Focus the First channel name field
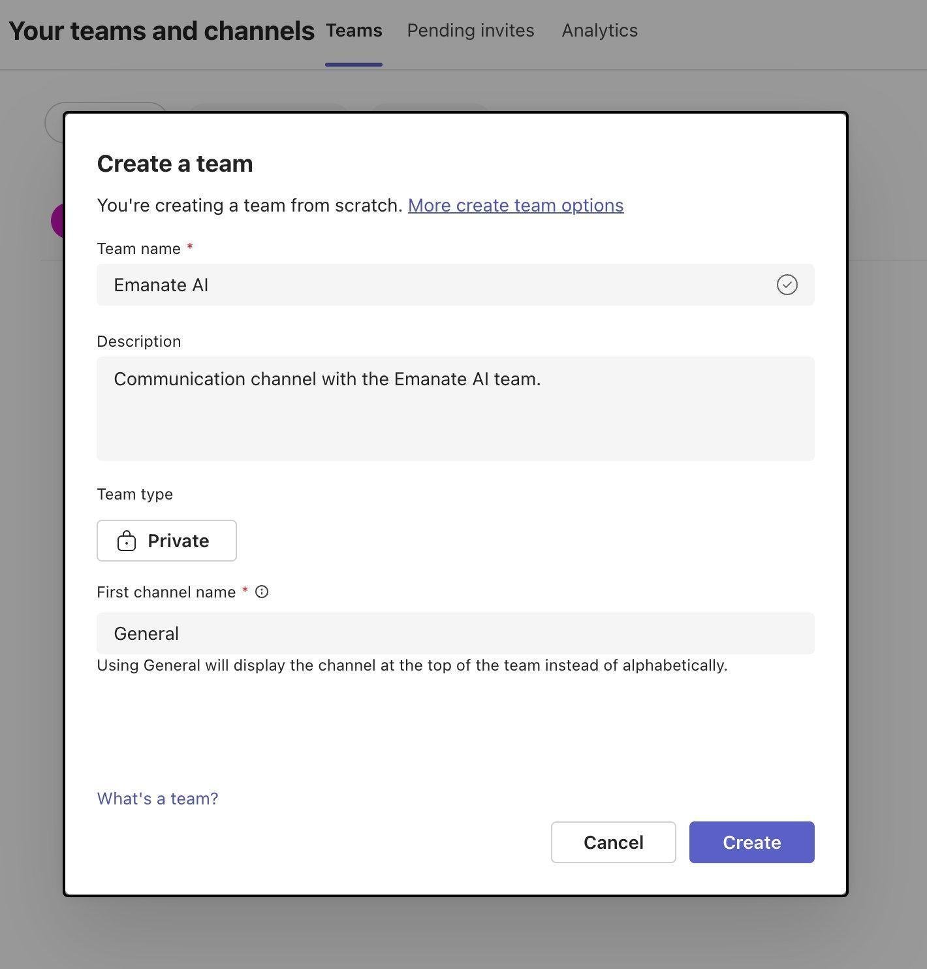The height and width of the screenshot is (969, 927). tap(456, 633)
